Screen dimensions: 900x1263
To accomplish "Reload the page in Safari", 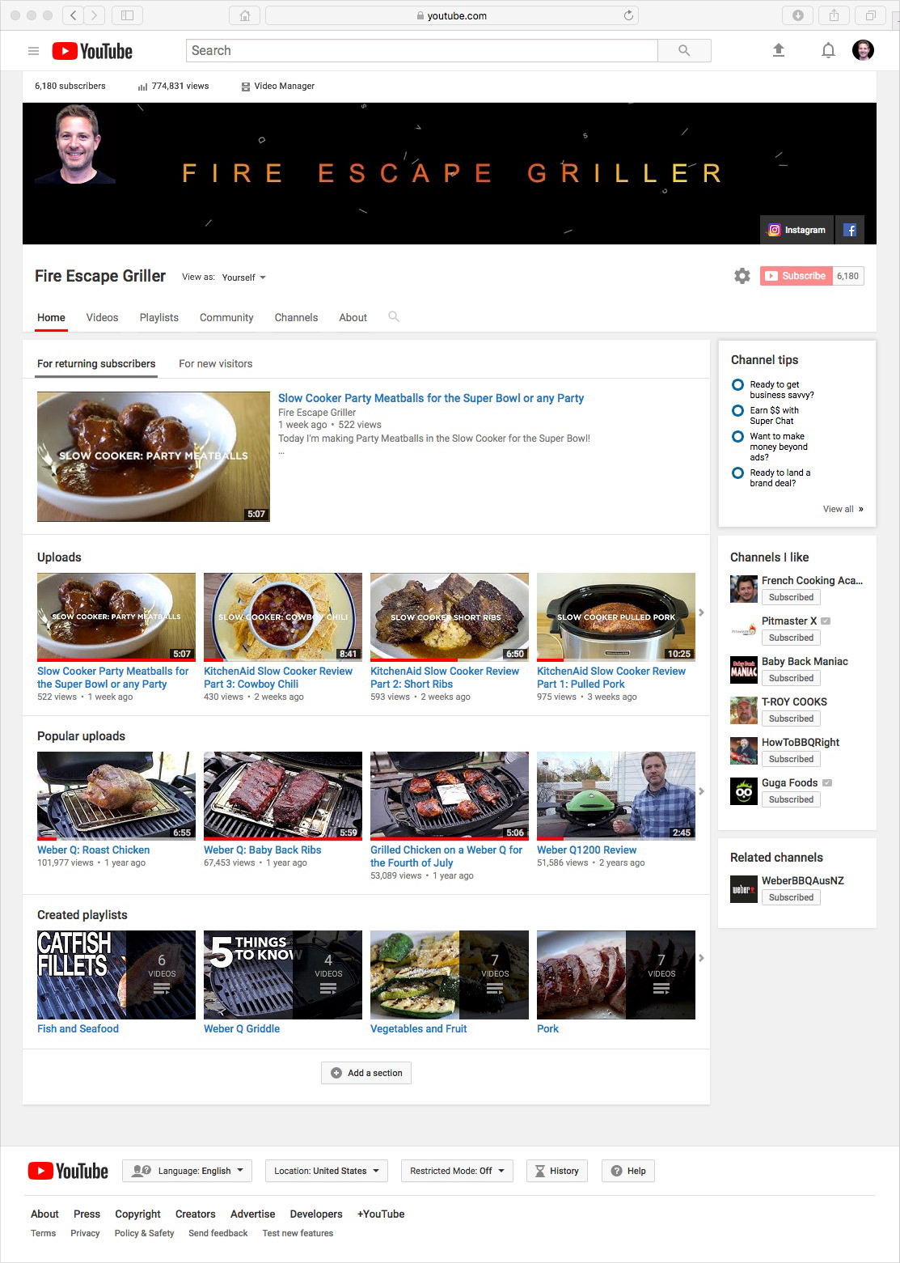I will (628, 15).
